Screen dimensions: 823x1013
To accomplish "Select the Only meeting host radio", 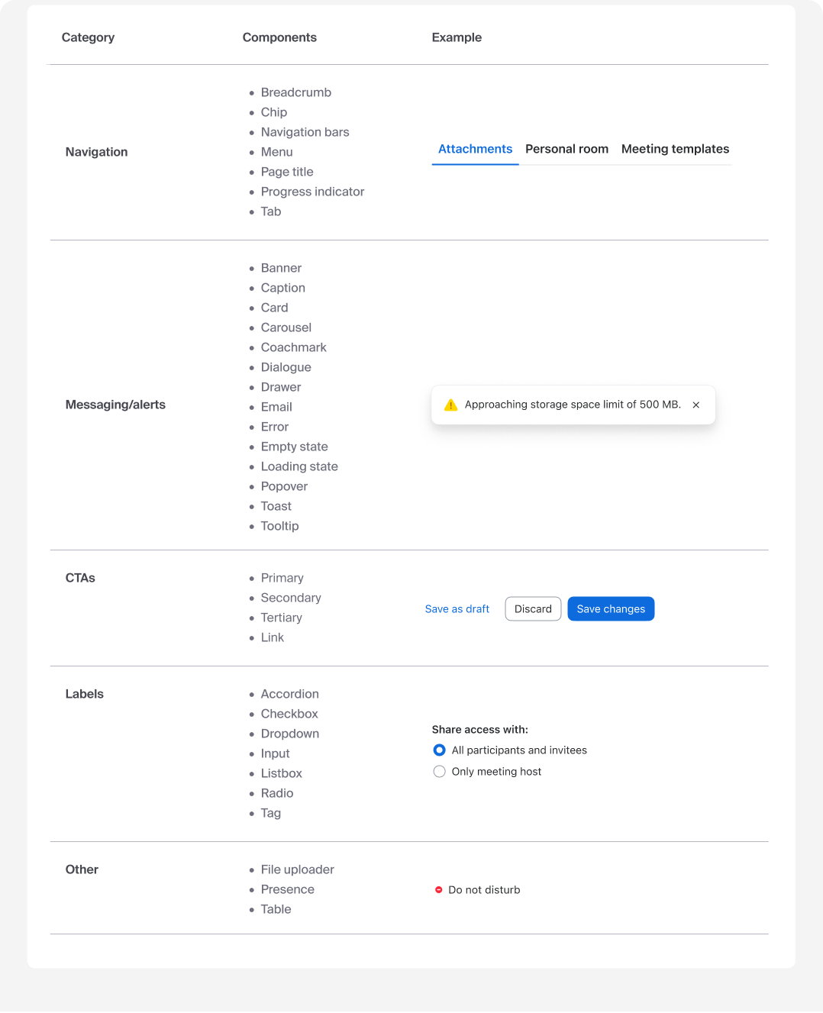I will [440, 772].
